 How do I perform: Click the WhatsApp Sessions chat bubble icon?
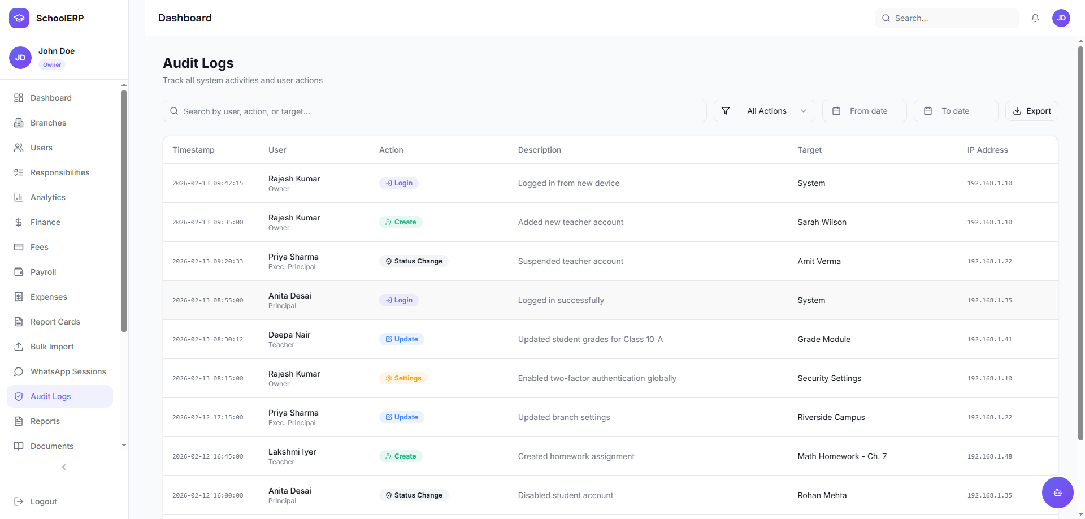click(19, 371)
